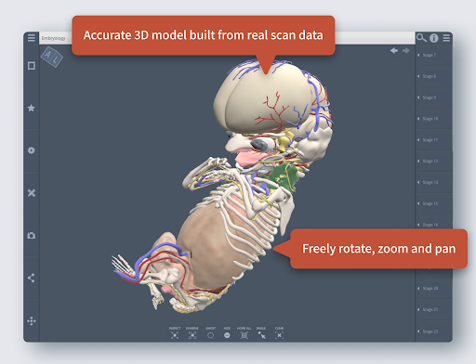This screenshot has width=476, height=364.
Task: Click the share icon in left sidebar
Action: click(x=32, y=278)
